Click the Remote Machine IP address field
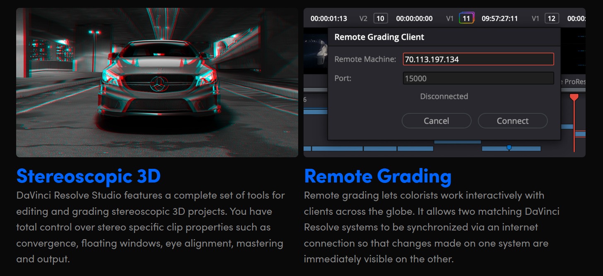This screenshot has height=276, width=603. point(478,59)
